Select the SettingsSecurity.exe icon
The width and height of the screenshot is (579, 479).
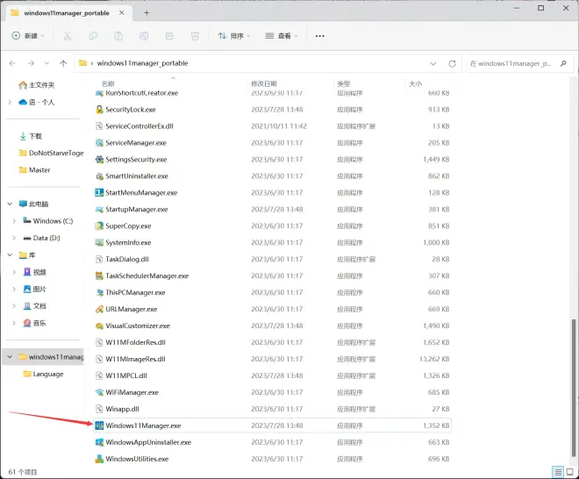(x=99, y=159)
